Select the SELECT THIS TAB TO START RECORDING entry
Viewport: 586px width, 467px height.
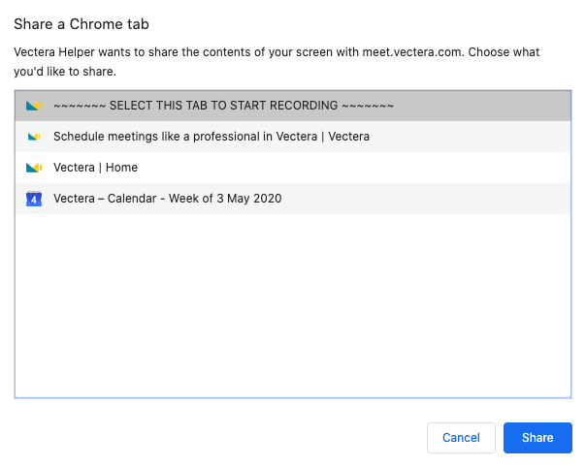[293, 106]
